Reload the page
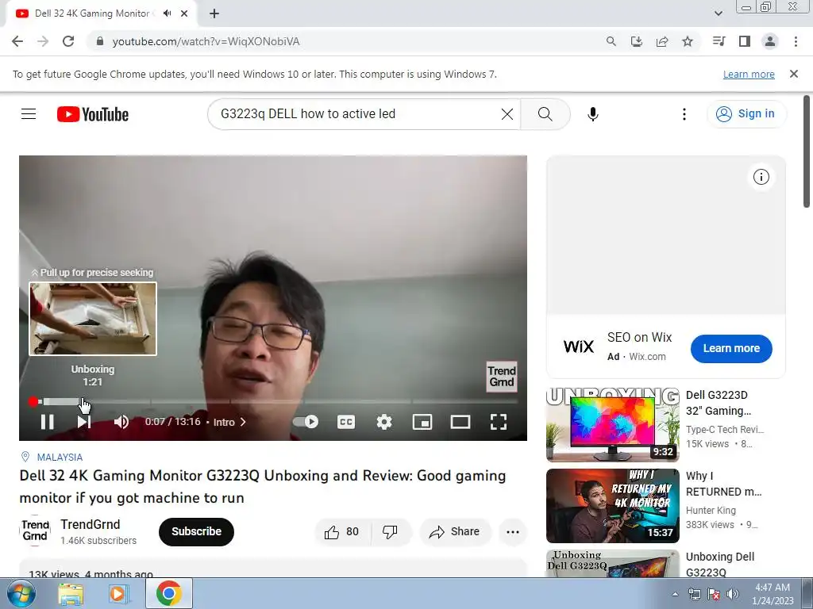This screenshot has height=609, width=813. tap(68, 41)
